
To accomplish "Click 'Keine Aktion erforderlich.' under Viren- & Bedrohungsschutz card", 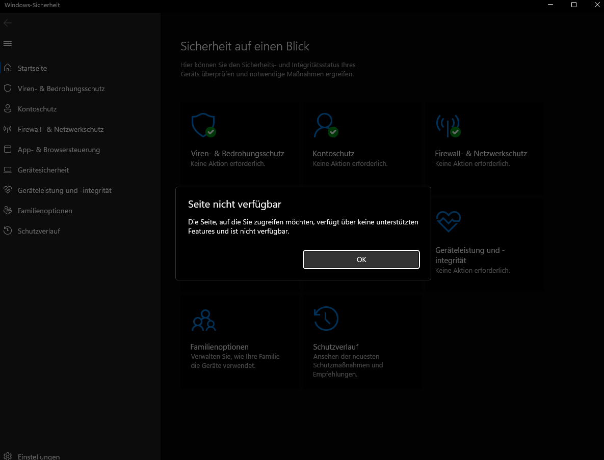I will click(x=228, y=163).
